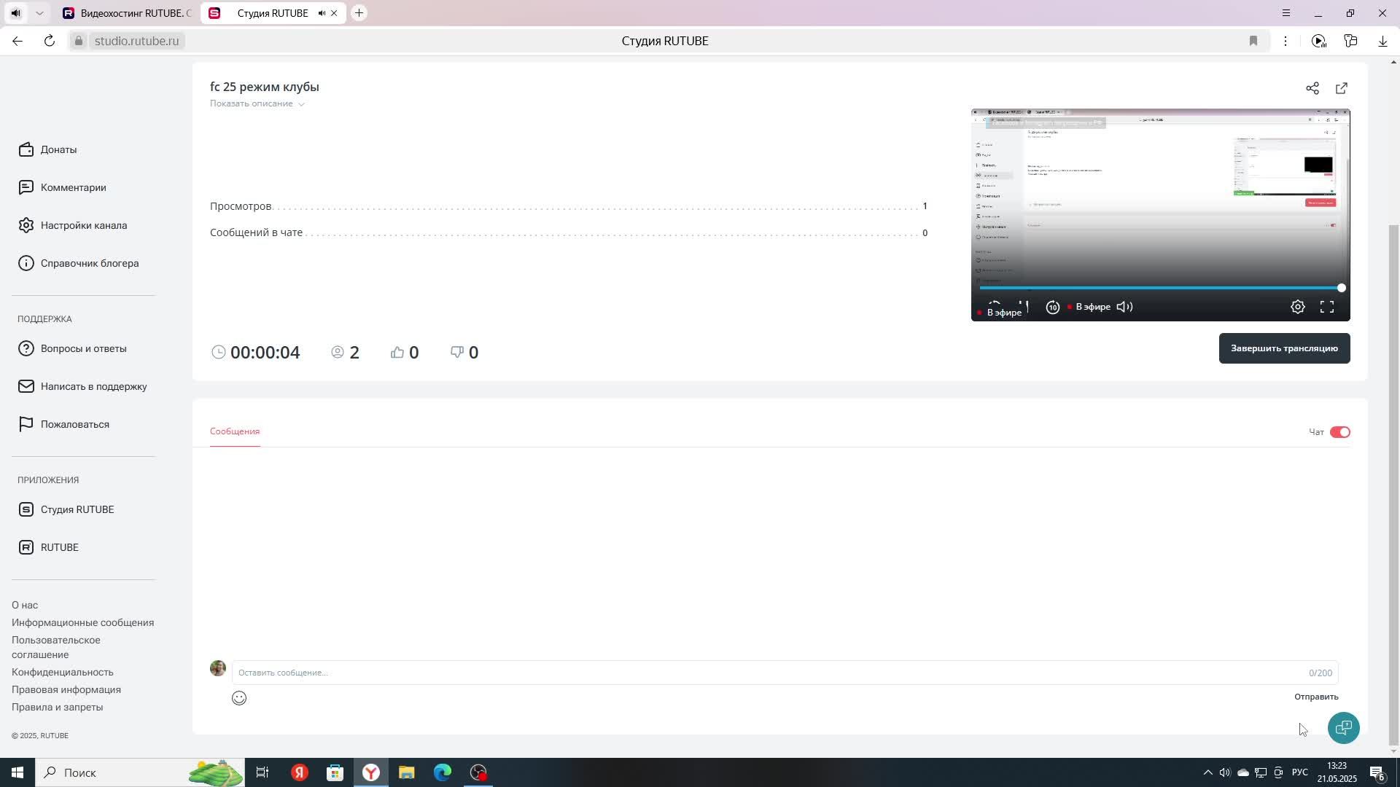Click the thumbs down dislikes counter
This screenshot has height=787, width=1400.
tap(464, 353)
